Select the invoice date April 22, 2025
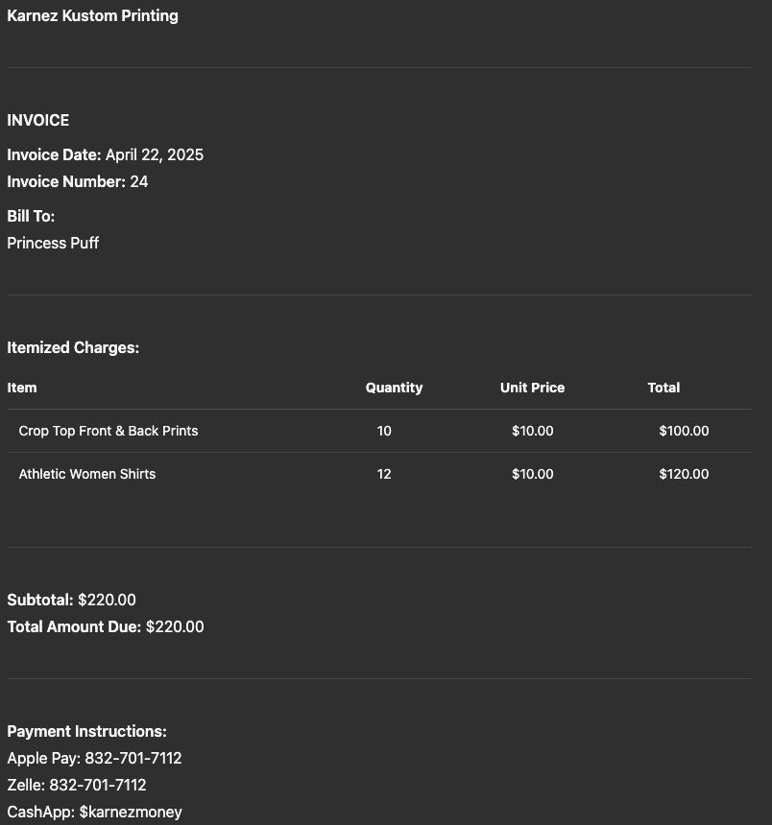The width and height of the screenshot is (772, 825). pyautogui.click(x=154, y=154)
